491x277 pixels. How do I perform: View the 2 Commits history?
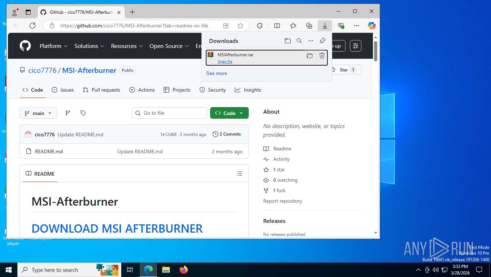point(227,134)
